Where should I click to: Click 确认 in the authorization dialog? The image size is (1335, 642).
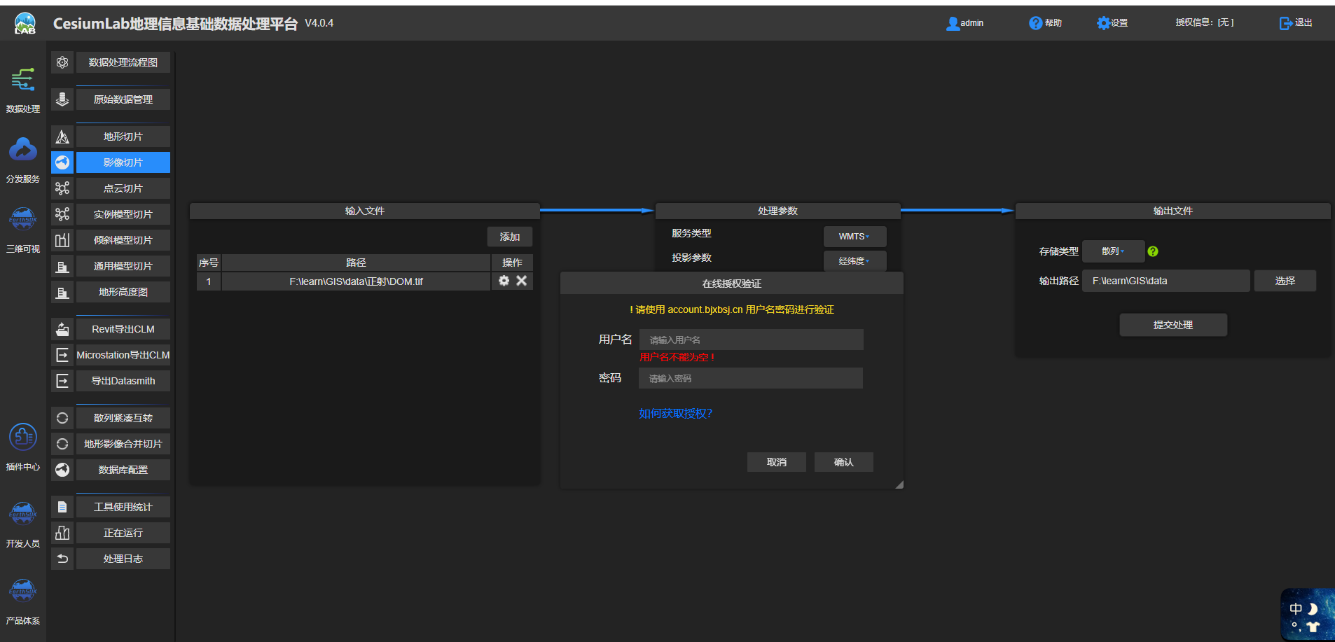pos(844,462)
